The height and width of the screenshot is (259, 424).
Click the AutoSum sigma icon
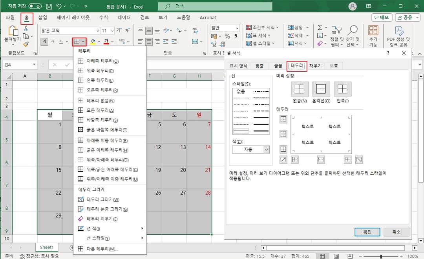[320, 27]
